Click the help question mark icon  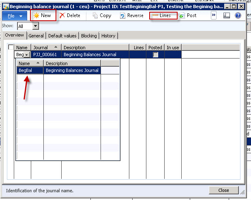pyautogui.click(x=238, y=15)
